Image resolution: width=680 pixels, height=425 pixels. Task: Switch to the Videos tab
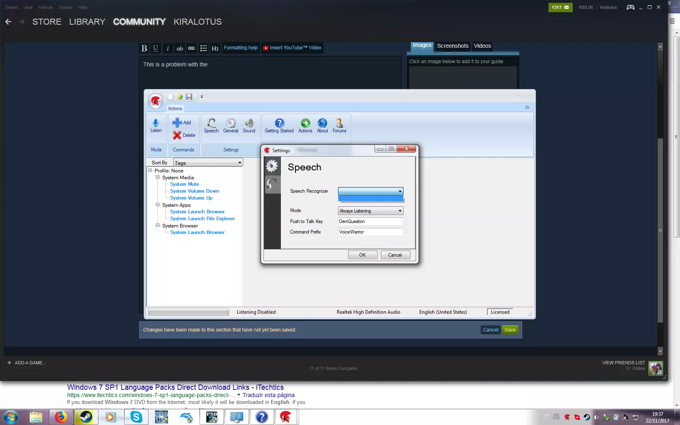[482, 46]
